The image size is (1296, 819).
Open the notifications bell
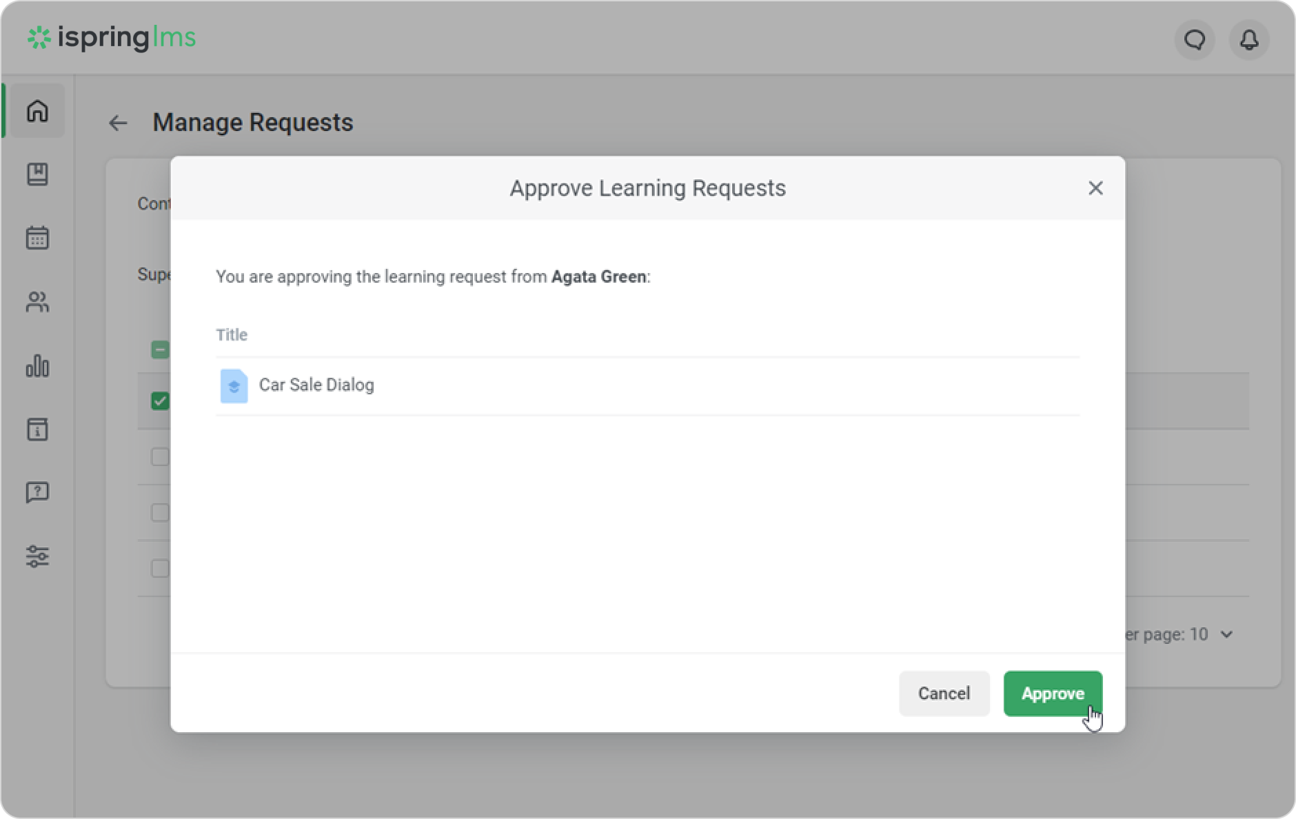click(x=1249, y=40)
